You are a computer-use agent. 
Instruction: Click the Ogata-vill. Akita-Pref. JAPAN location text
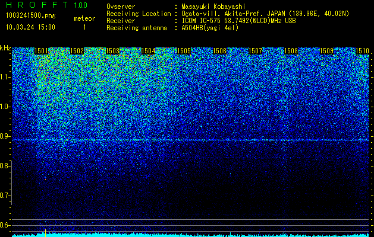click(x=265, y=14)
